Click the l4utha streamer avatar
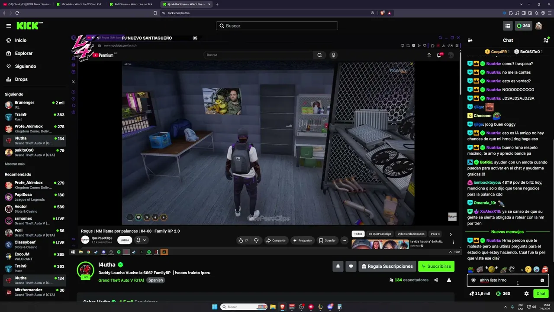554x312 pixels. click(x=85, y=270)
